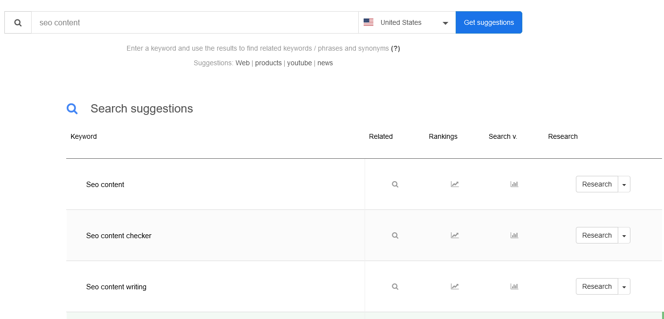Viewport: 664px width, 319px height.
Task: Open related keywords for 'Seo content checker'
Action: (395, 236)
